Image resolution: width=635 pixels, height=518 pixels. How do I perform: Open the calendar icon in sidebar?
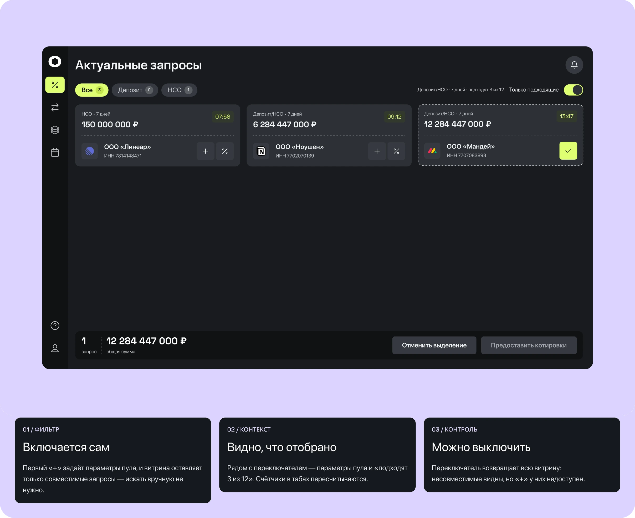point(55,153)
